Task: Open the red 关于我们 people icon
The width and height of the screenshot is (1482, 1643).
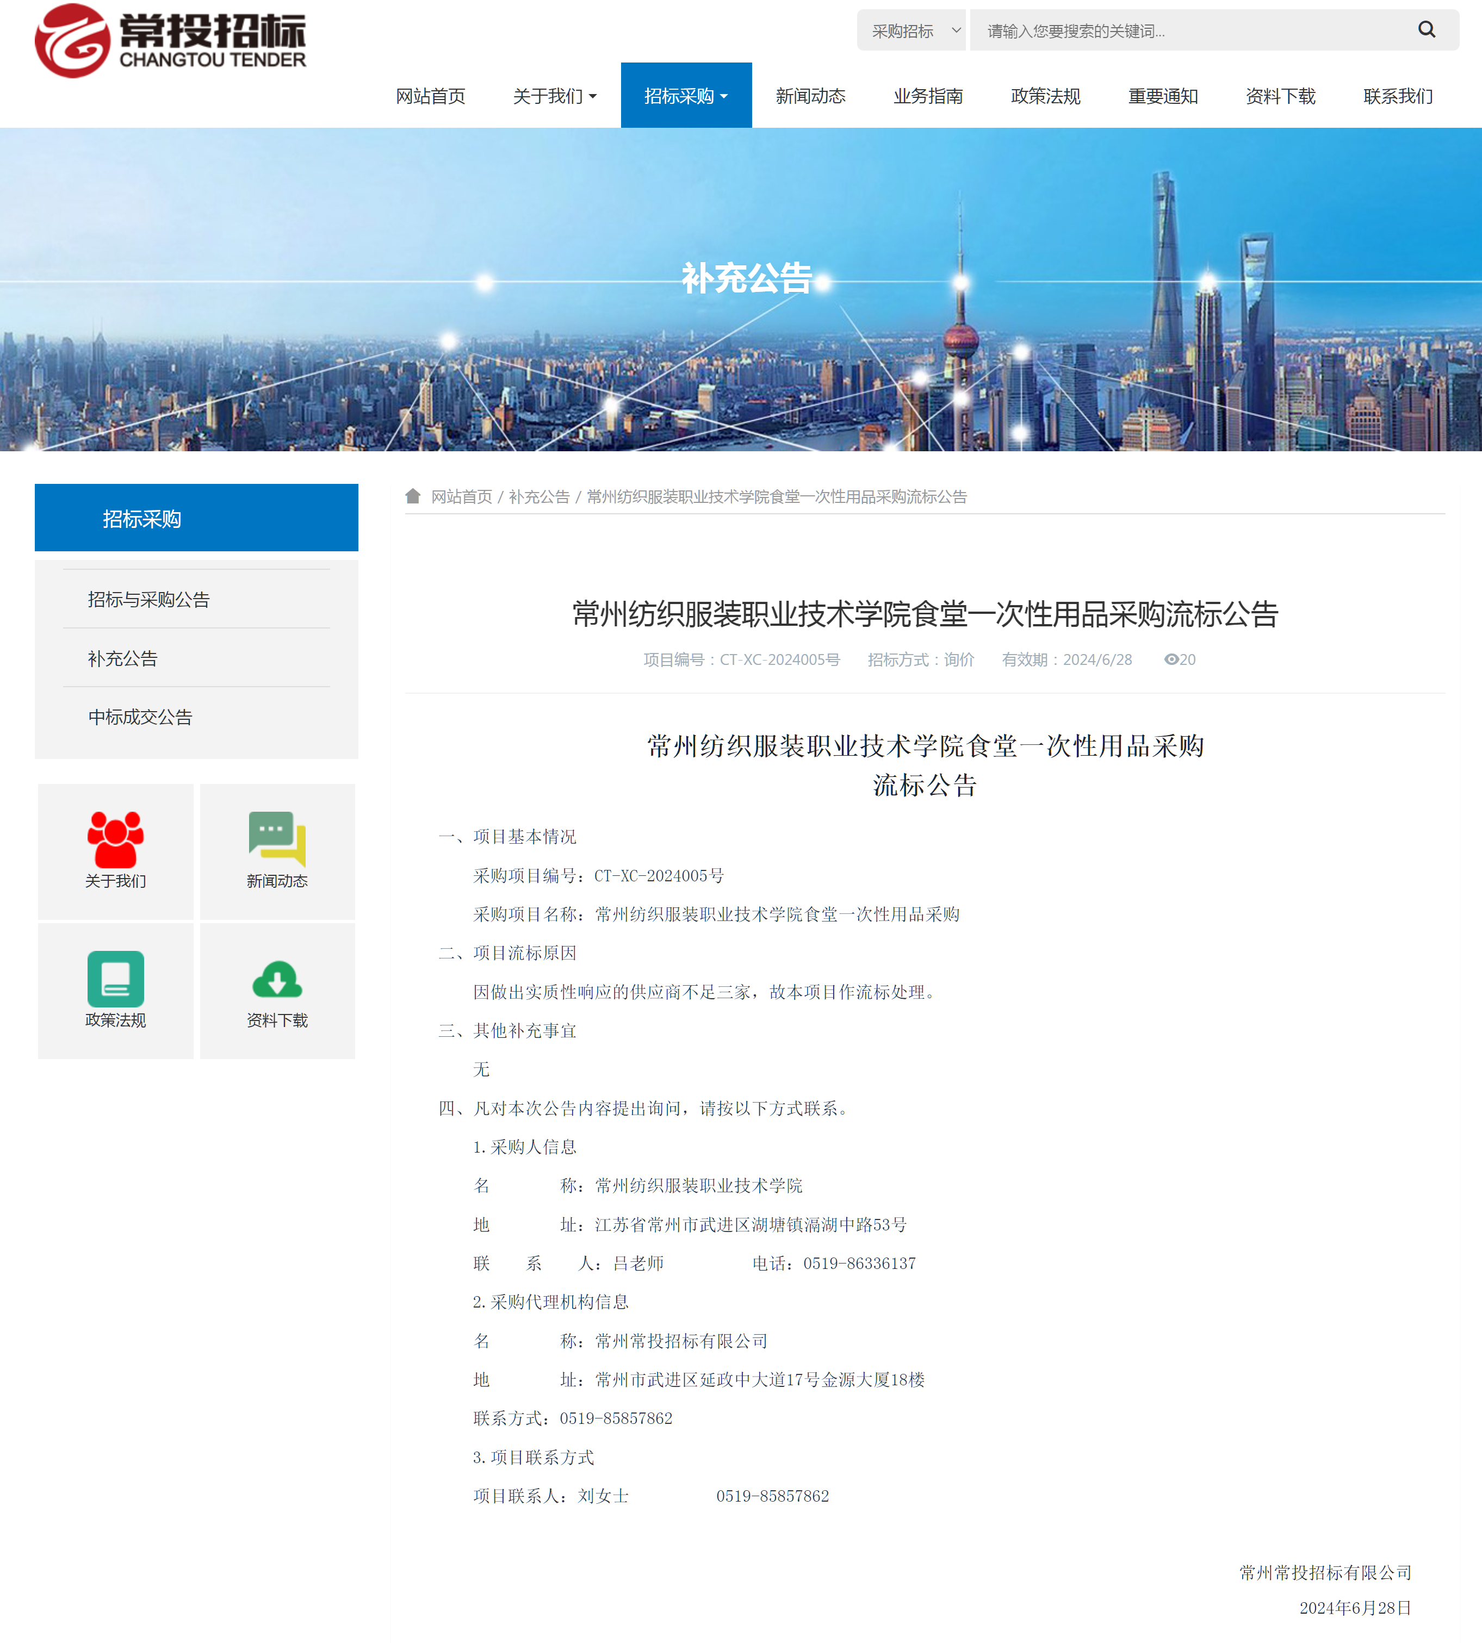Action: 116,839
